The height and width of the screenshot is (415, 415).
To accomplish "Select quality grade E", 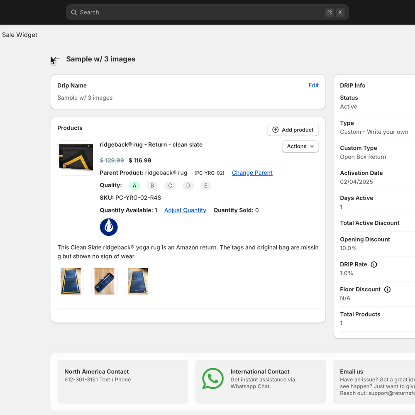I will click(206, 186).
